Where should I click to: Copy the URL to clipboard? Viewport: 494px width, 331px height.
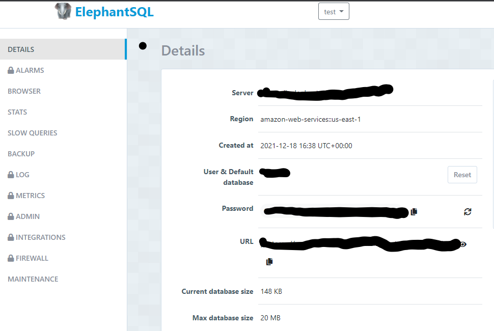(269, 261)
